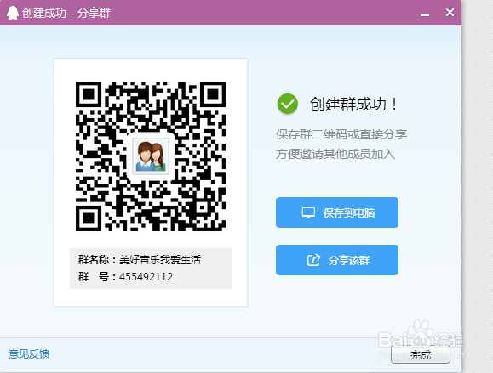Minimize the 创建成功 window

pyautogui.click(x=425, y=14)
